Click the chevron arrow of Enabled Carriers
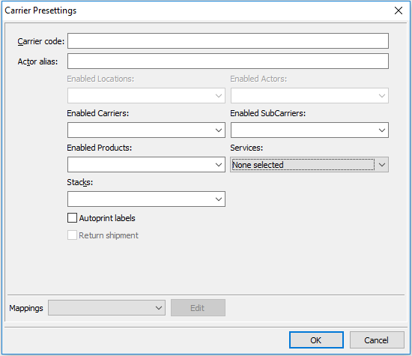 click(219, 130)
